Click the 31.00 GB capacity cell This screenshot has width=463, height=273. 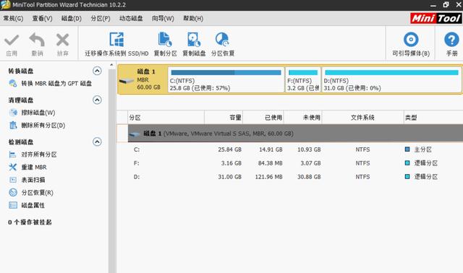(230, 177)
